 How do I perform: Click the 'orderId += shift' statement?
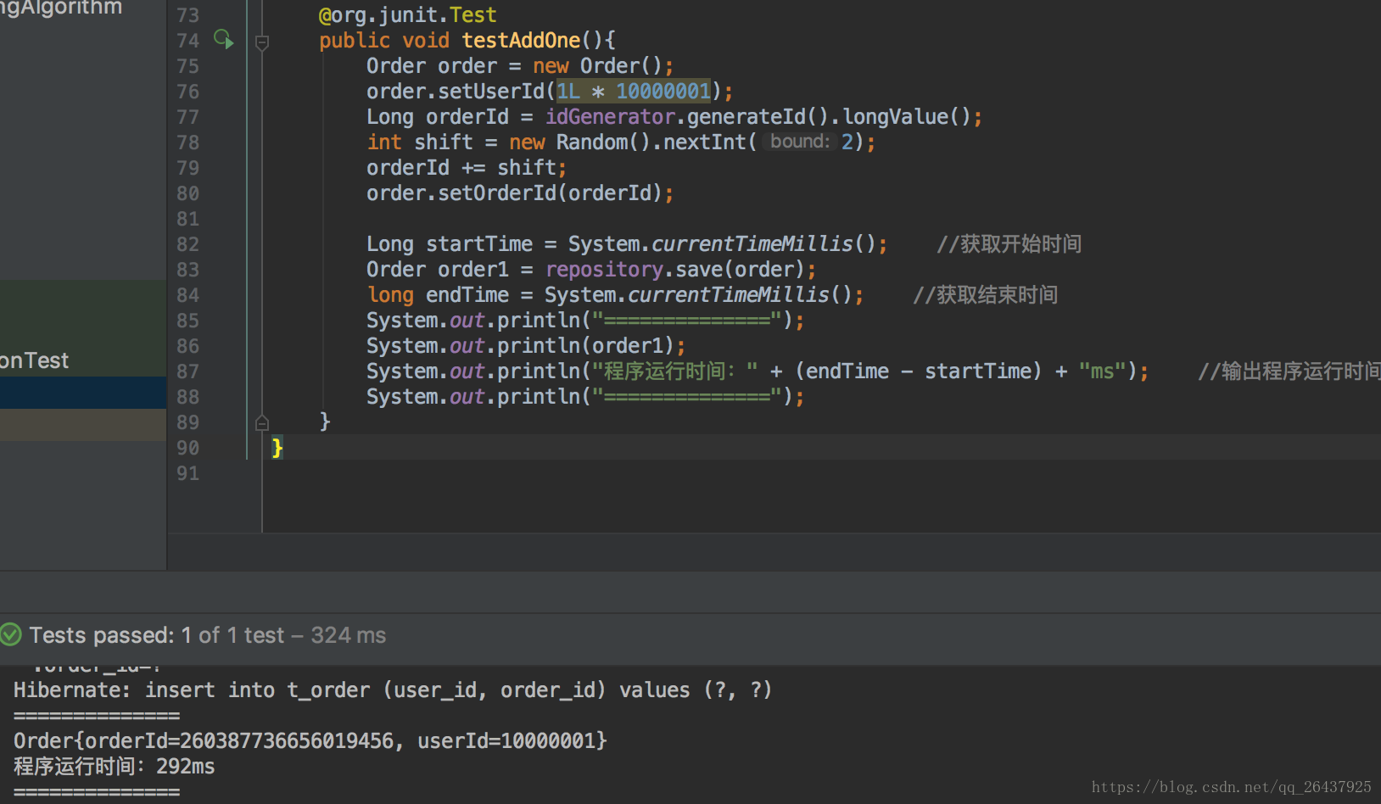pyautogui.click(x=466, y=168)
